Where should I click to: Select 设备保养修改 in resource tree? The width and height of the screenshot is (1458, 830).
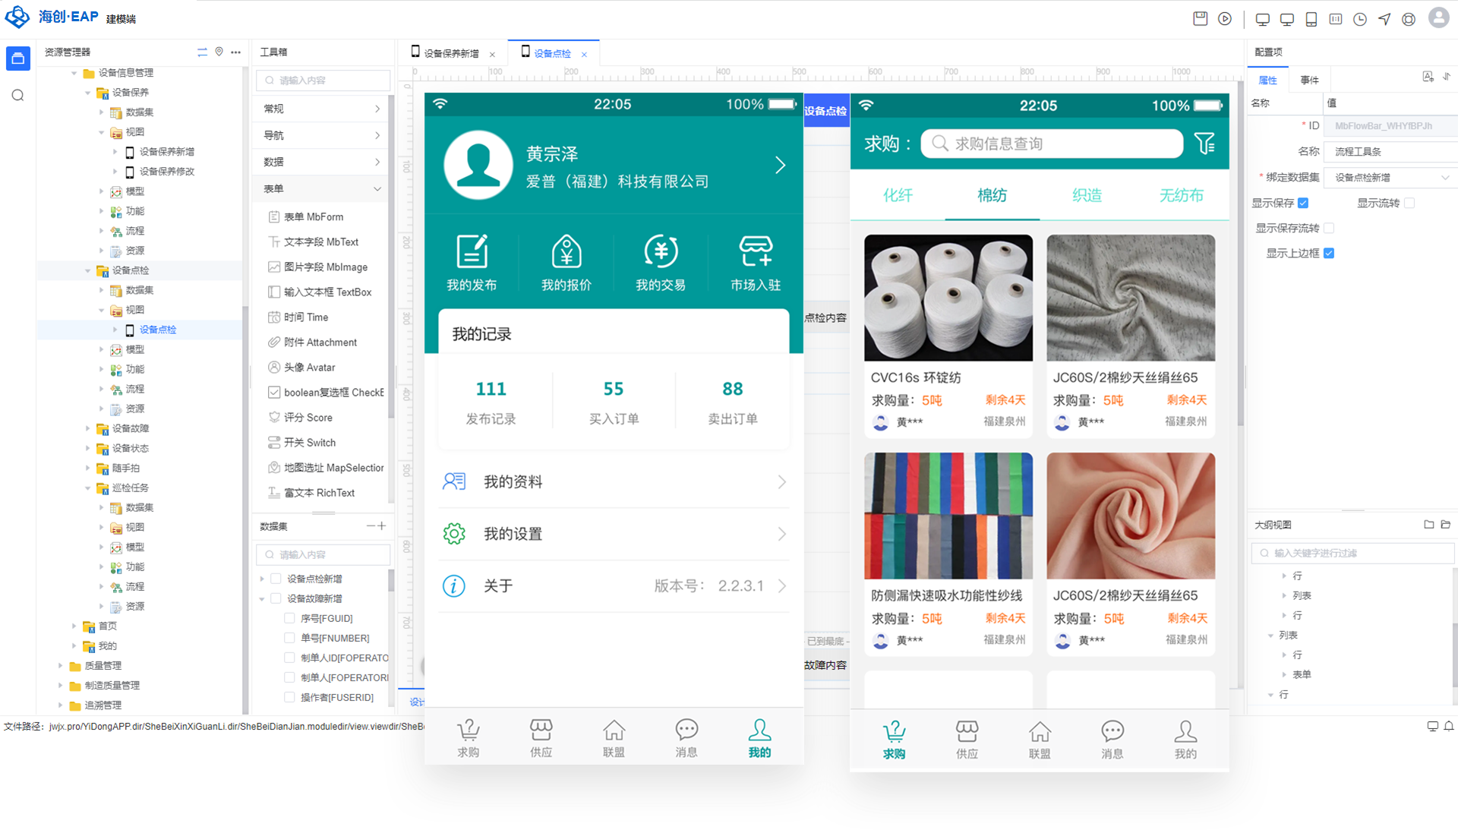coord(166,172)
